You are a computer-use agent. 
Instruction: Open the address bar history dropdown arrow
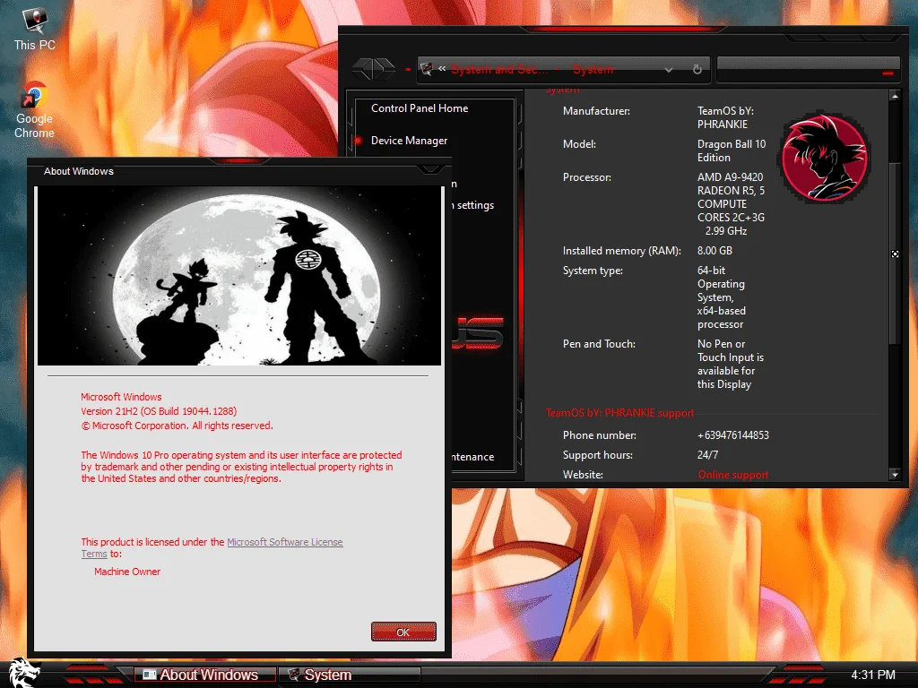pos(668,70)
